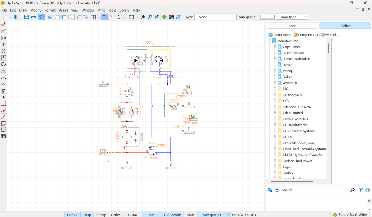Click the New document icon
Viewport: 372px width, 217px height.
point(5,17)
